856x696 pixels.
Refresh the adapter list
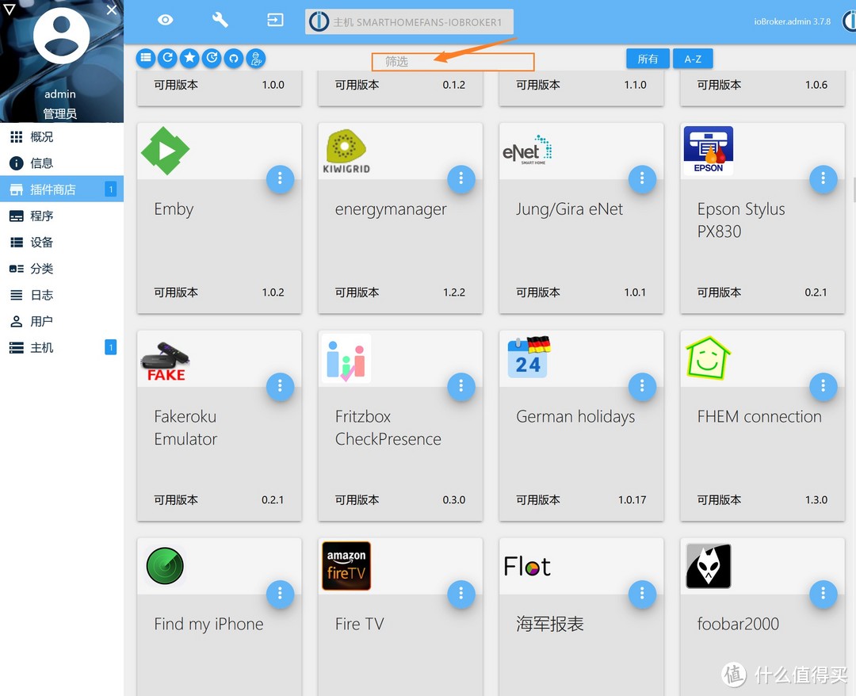tap(167, 58)
